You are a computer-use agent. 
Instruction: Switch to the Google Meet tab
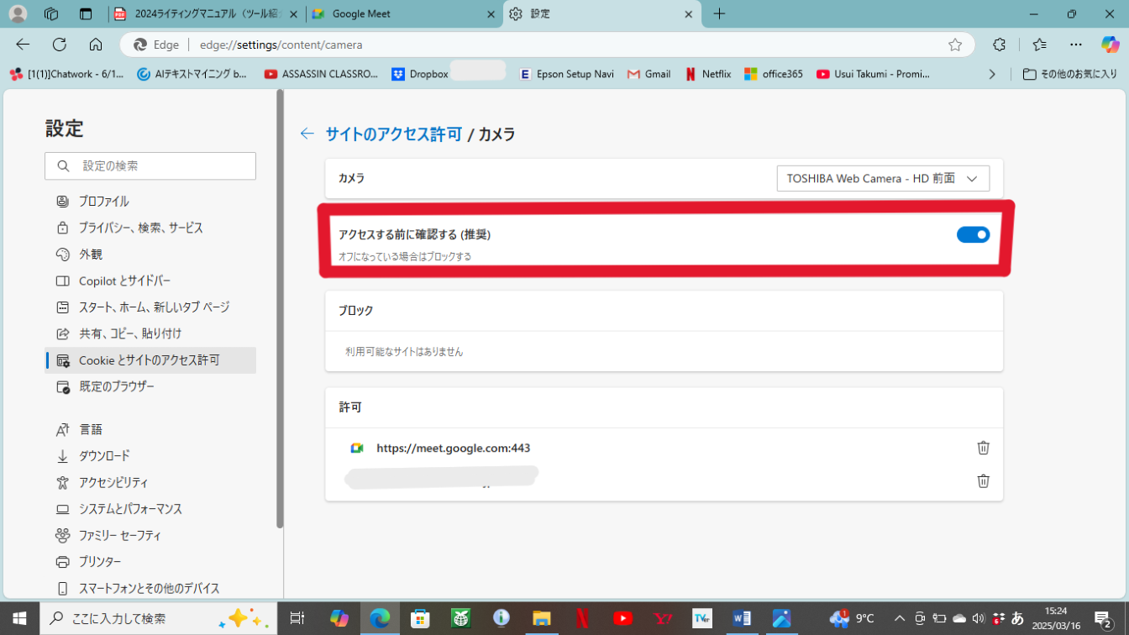tap(403, 14)
